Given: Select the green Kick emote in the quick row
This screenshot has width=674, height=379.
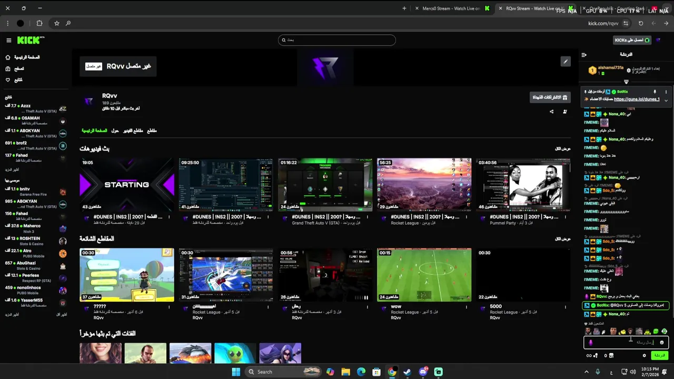Looking at the screenshot, I should point(656,332).
